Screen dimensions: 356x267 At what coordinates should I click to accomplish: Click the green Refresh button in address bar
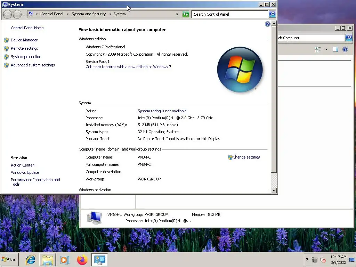coord(186,14)
